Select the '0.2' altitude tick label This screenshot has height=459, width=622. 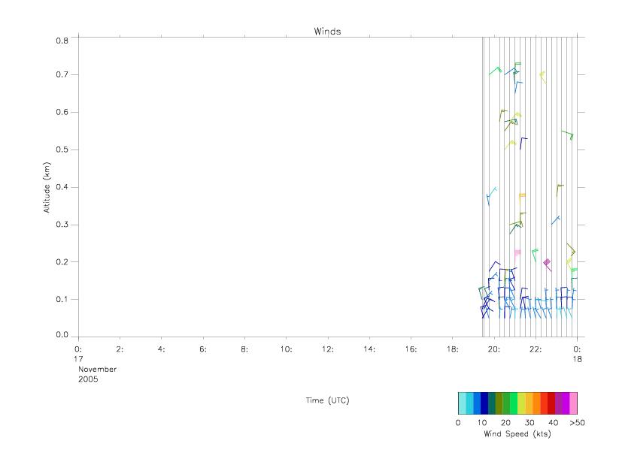[x=62, y=262]
